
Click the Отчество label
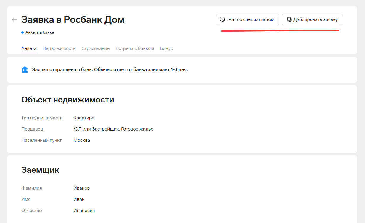tap(32, 211)
